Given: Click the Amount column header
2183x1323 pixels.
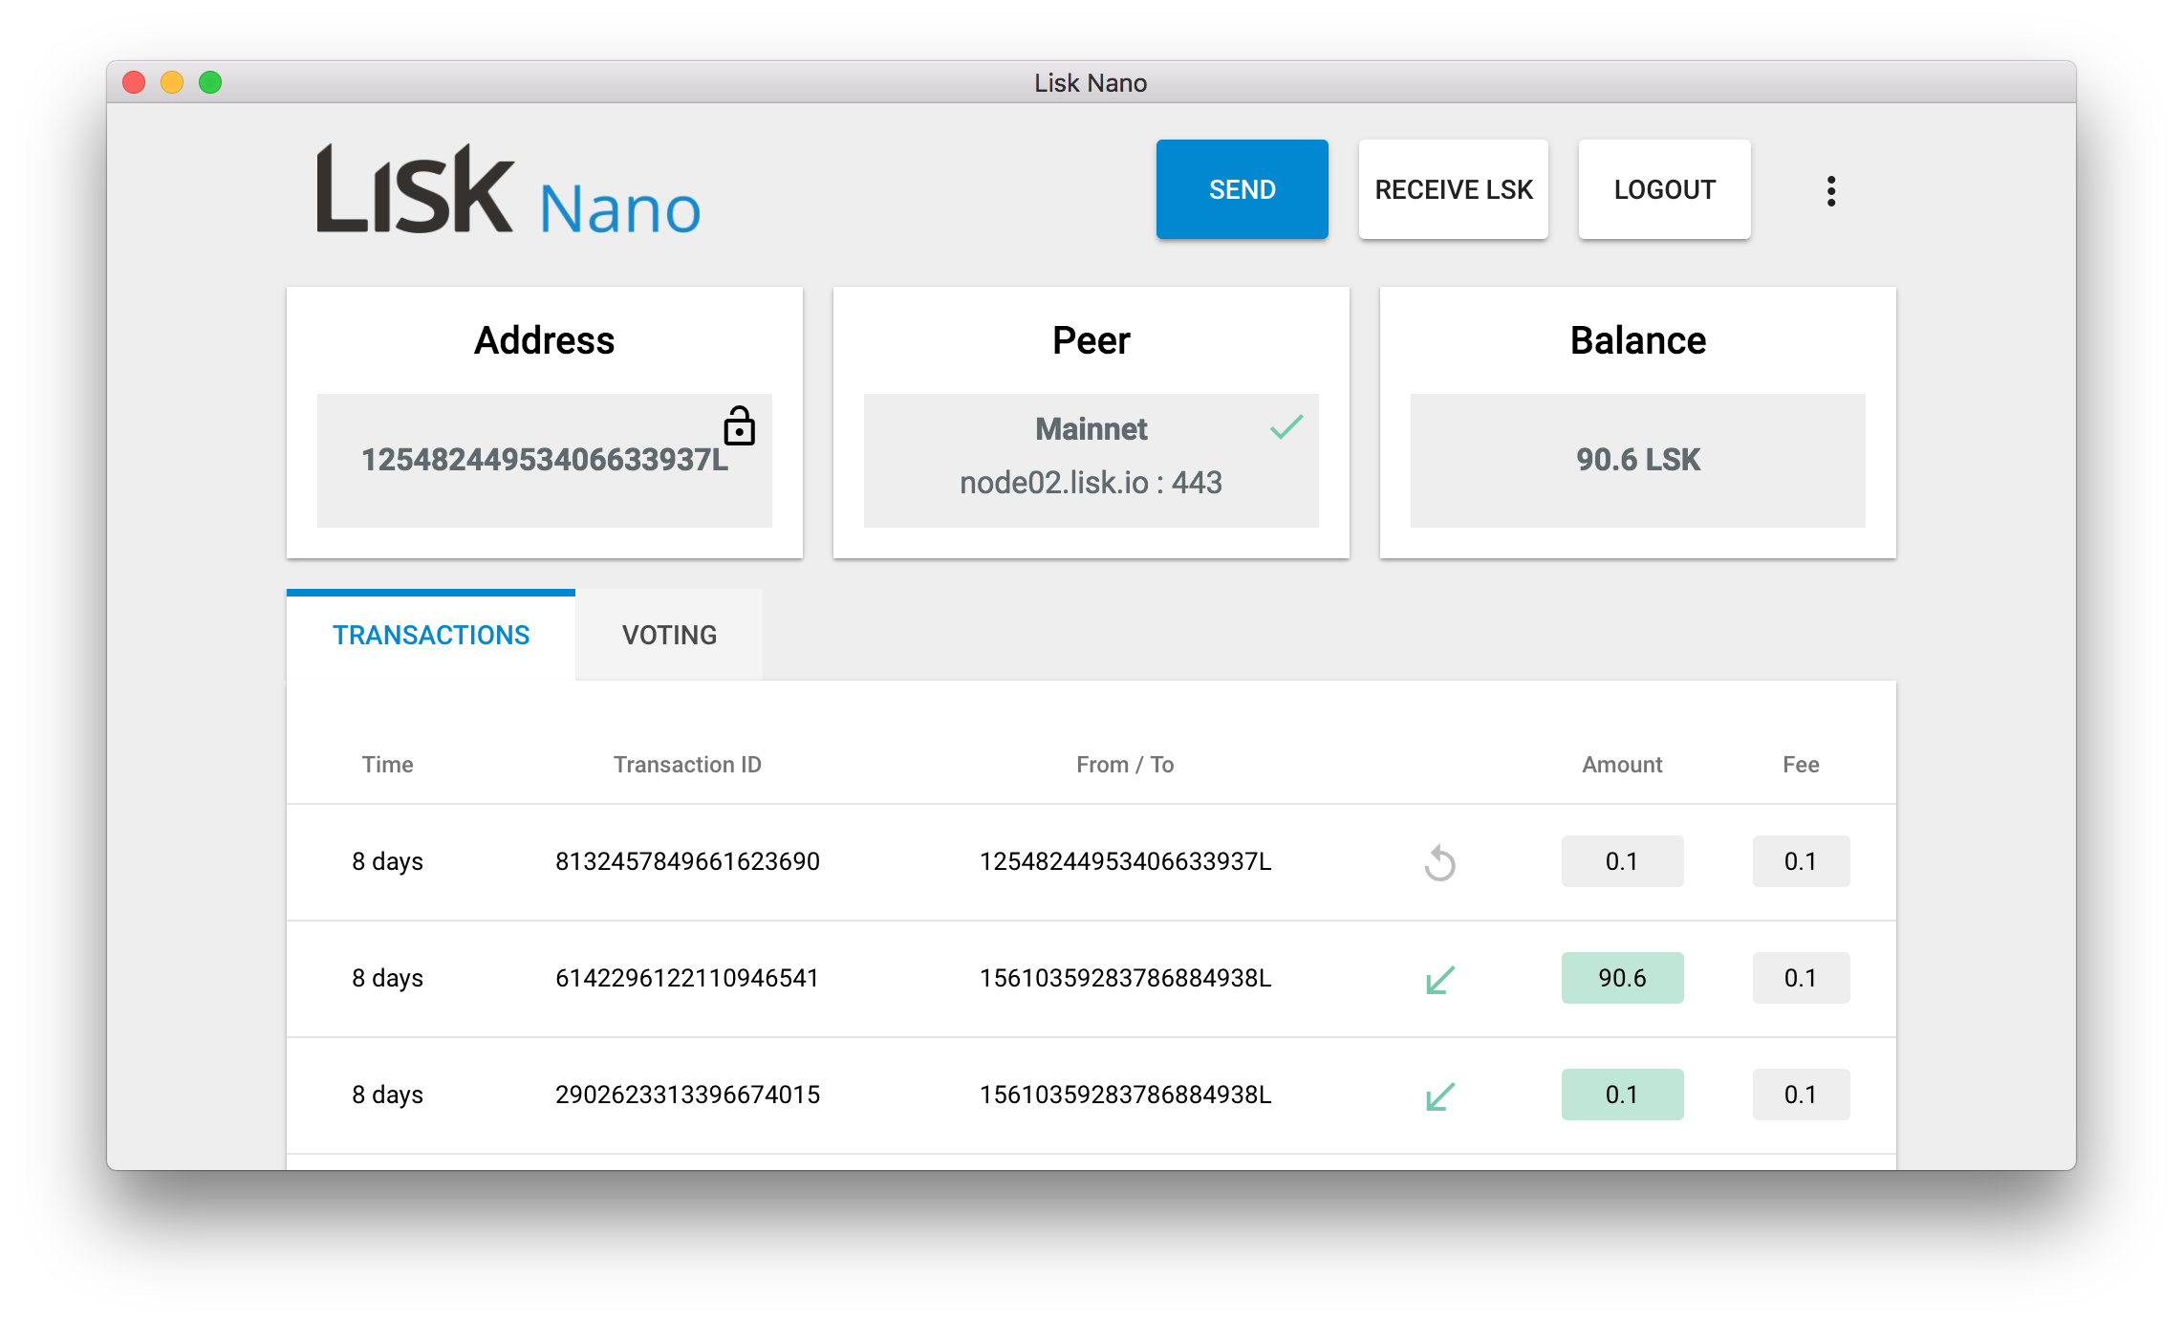Looking at the screenshot, I should pyautogui.click(x=1622, y=765).
